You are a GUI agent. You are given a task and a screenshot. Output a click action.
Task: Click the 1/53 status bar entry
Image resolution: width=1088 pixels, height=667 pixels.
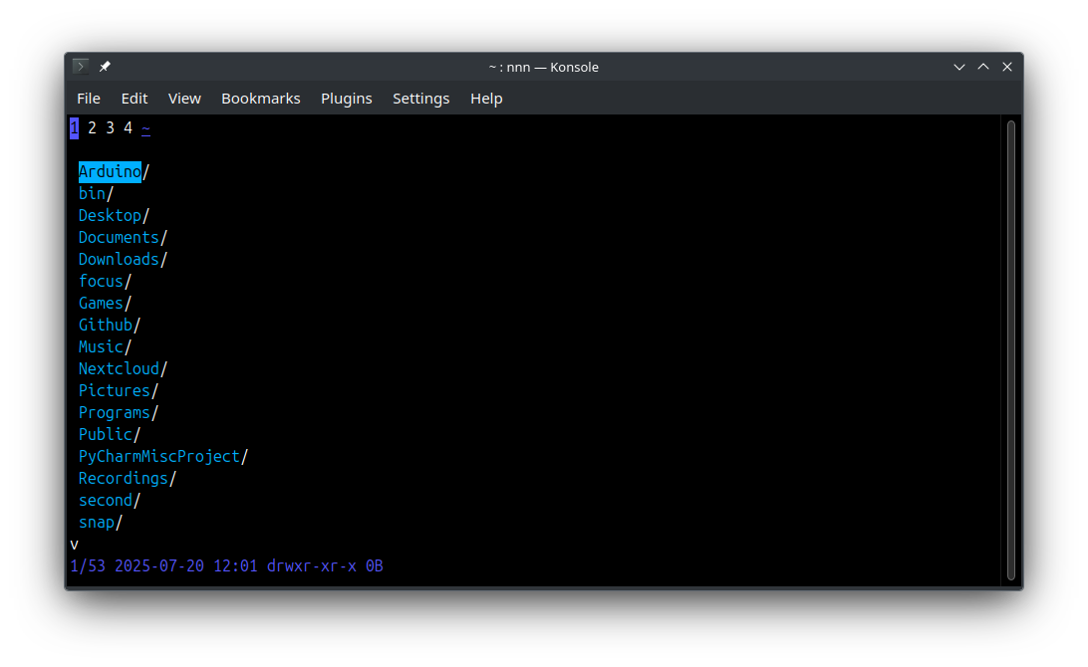coord(88,565)
